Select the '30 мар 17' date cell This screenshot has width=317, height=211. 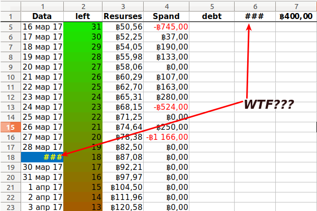(x=42, y=167)
